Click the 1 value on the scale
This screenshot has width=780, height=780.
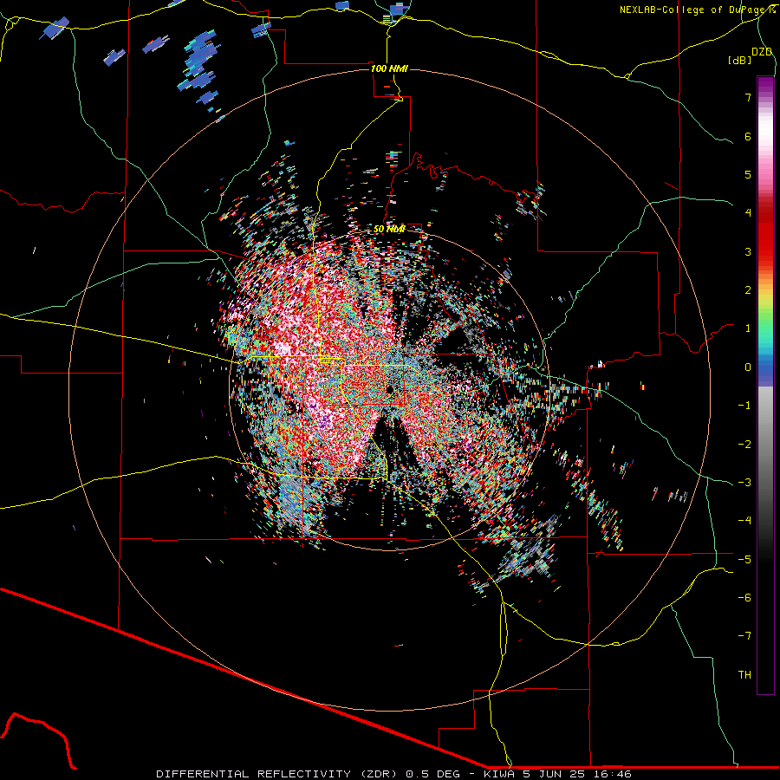[748, 328]
